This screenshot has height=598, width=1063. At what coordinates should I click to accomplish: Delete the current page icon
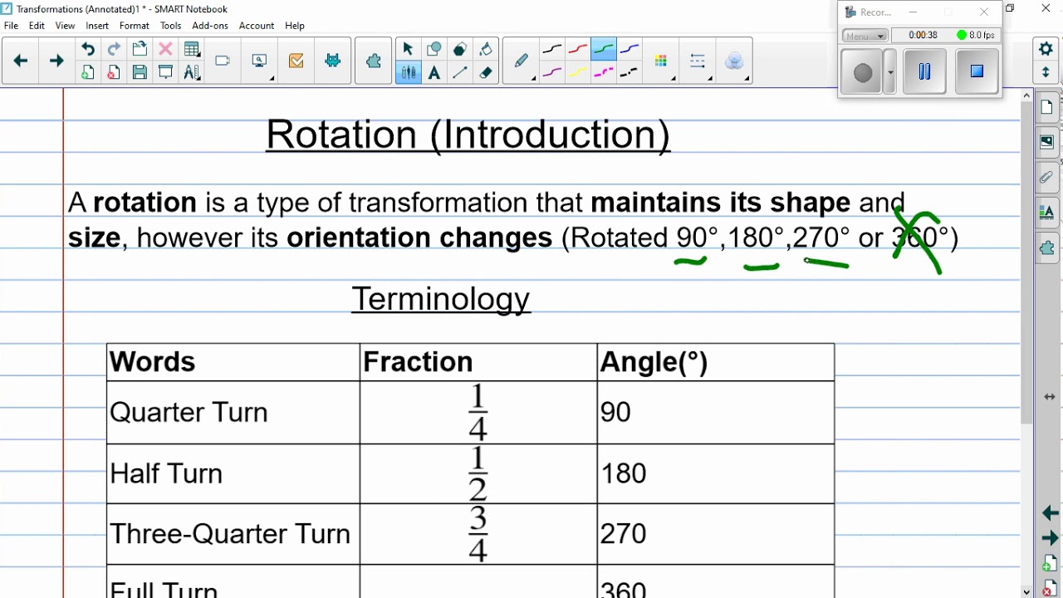click(114, 73)
